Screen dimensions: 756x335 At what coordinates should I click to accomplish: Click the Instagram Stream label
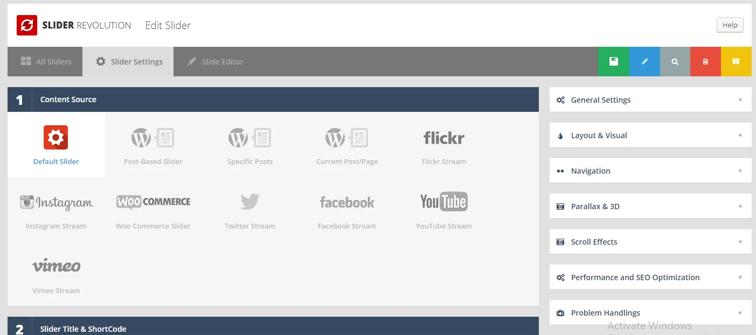coord(56,226)
